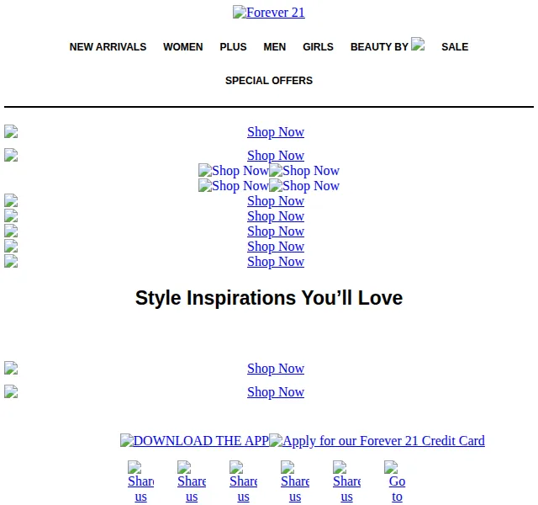Screen dimensions: 538x505
Task: Click Shop Now link directly above Style Inspirations heading
Action: pos(276,262)
